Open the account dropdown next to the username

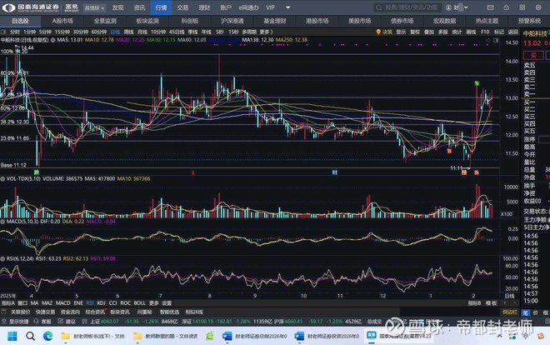pos(466,7)
